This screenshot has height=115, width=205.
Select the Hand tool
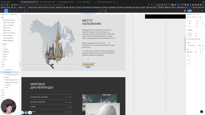click(24, 11)
